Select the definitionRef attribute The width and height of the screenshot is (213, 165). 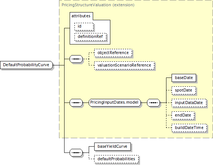pos(90,37)
